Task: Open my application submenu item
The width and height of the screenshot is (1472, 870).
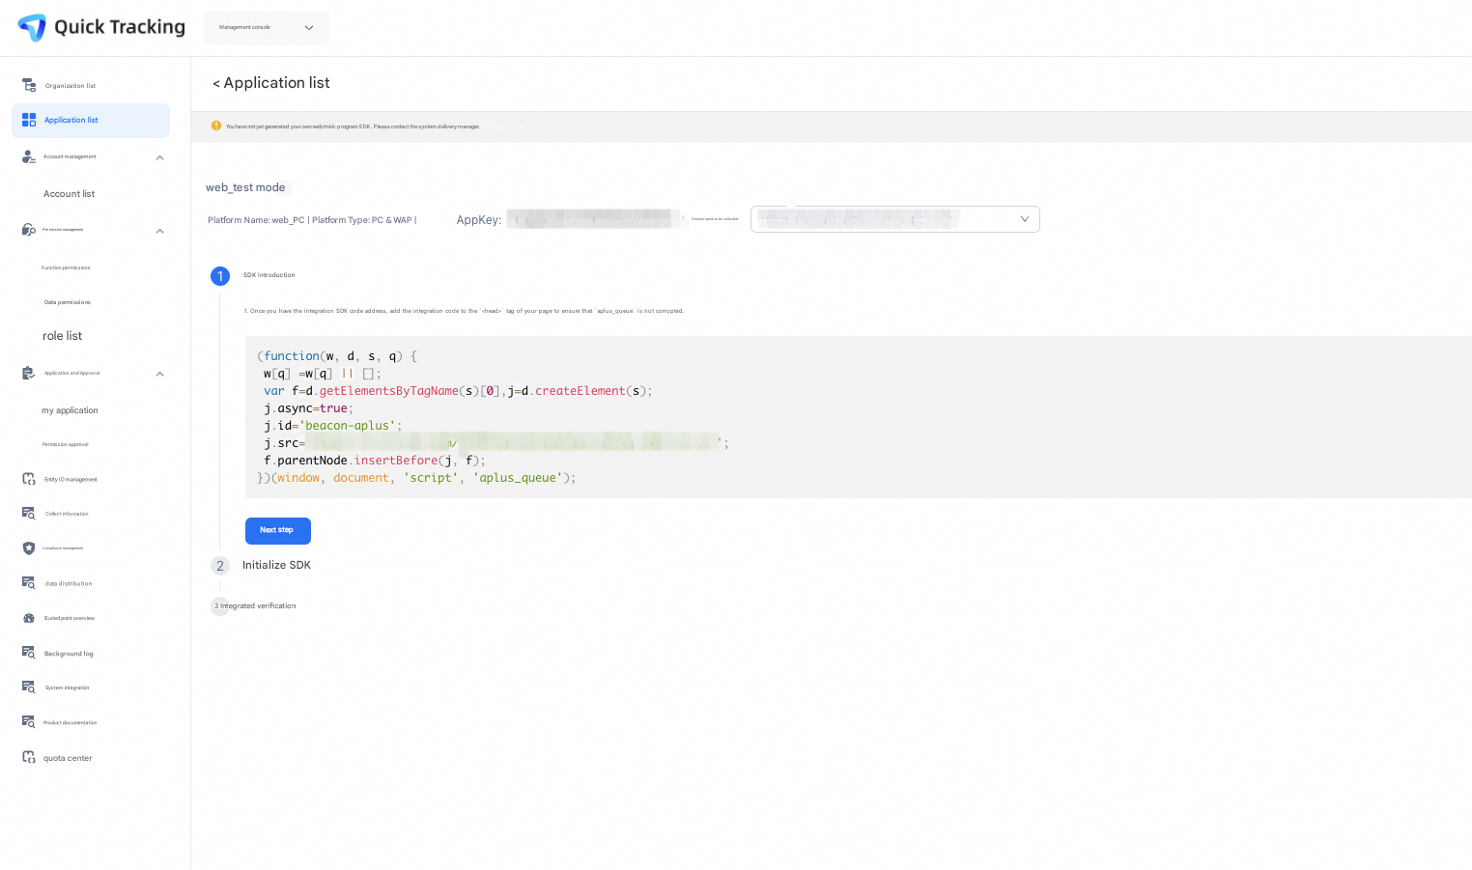Action: point(71,410)
